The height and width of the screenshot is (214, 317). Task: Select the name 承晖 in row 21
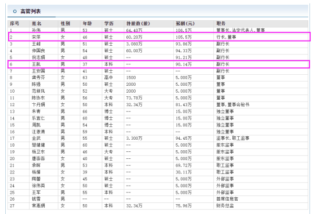[x=36, y=165]
